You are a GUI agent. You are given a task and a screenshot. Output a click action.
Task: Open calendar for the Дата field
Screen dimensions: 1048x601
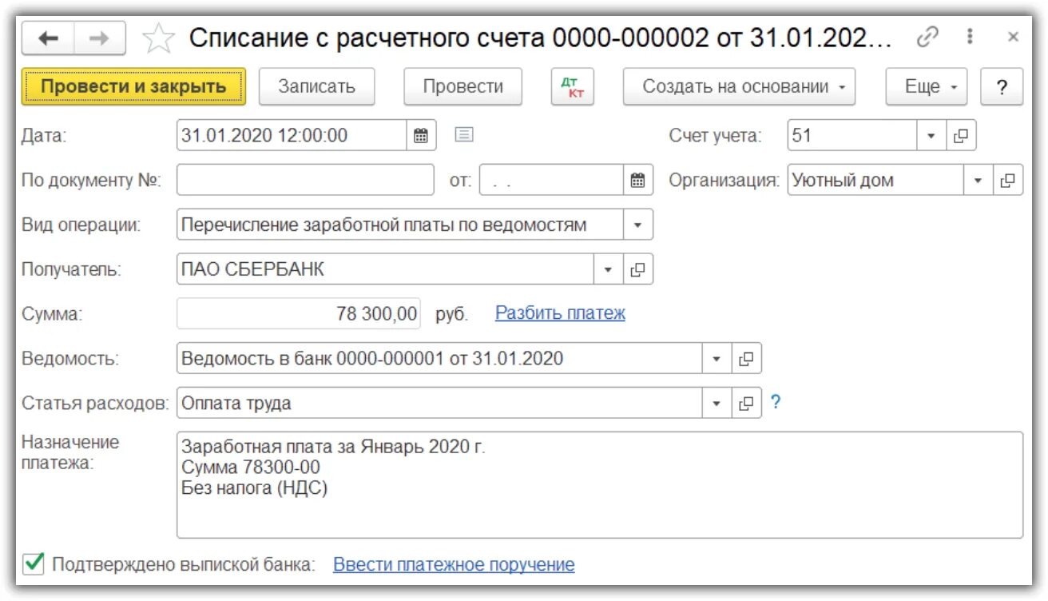coord(421,136)
